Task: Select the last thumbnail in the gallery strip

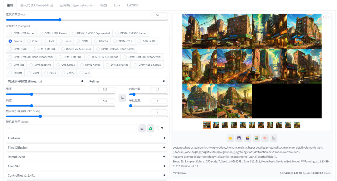Action: point(297,125)
